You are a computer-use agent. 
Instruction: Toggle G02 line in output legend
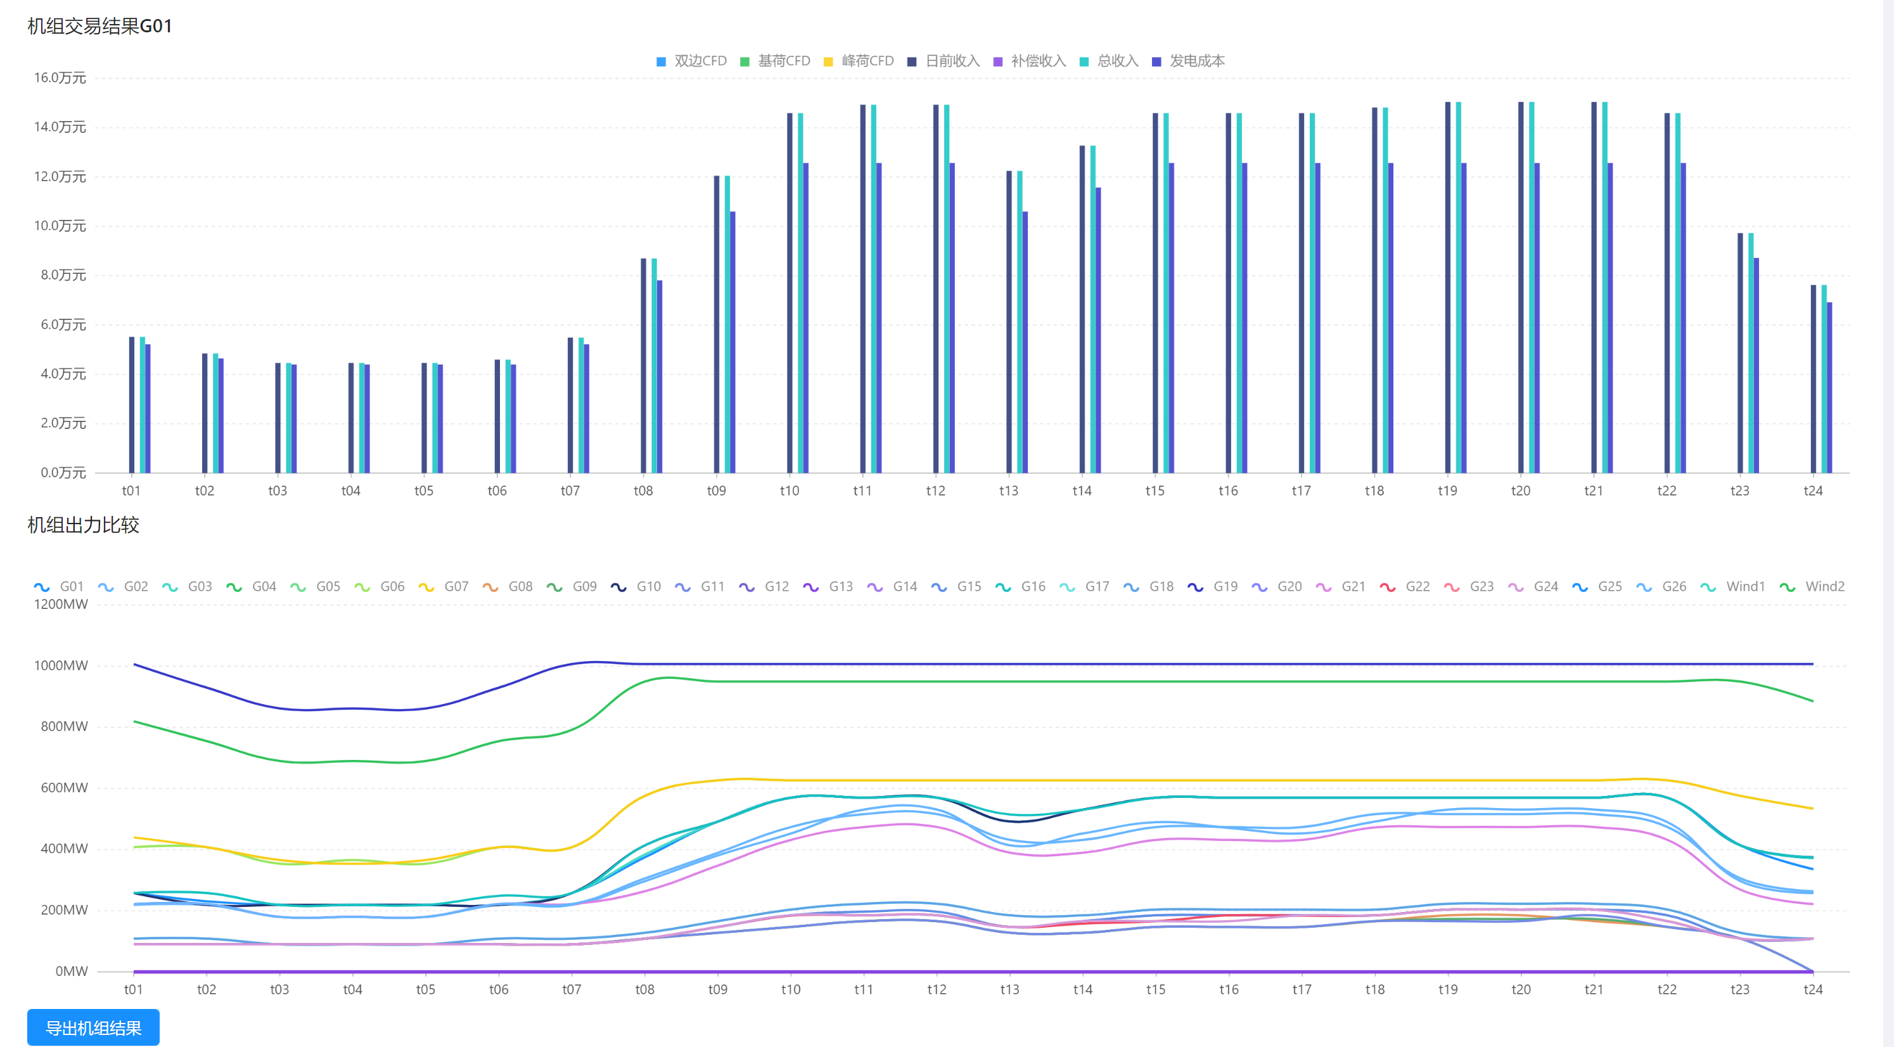(123, 587)
